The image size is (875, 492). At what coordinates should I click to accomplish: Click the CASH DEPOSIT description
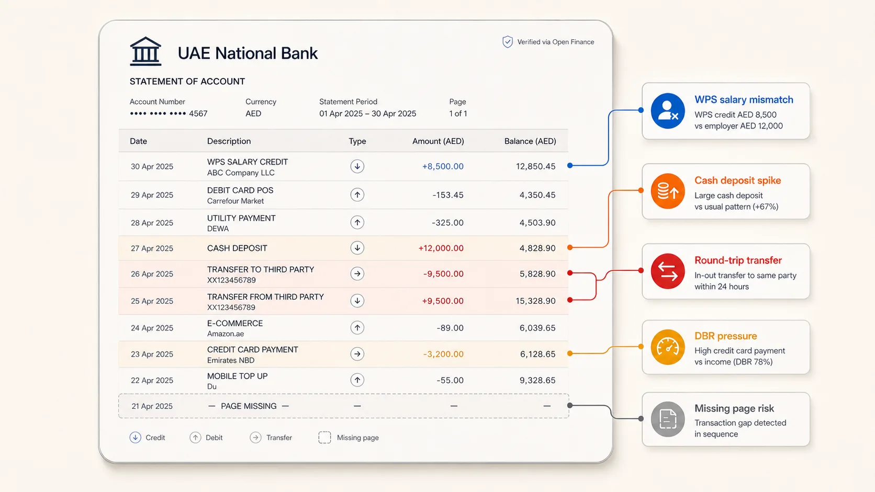click(x=237, y=248)
